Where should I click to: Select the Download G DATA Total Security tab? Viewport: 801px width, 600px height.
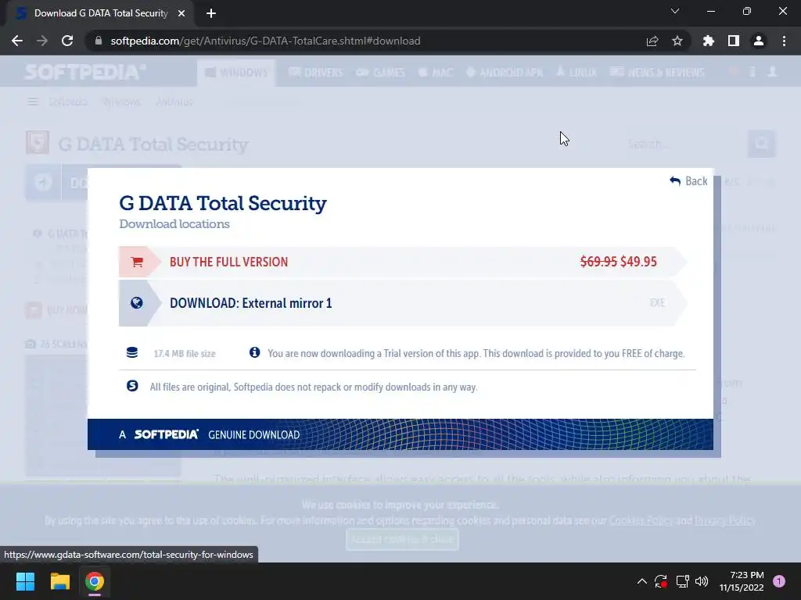pos(100,13)
